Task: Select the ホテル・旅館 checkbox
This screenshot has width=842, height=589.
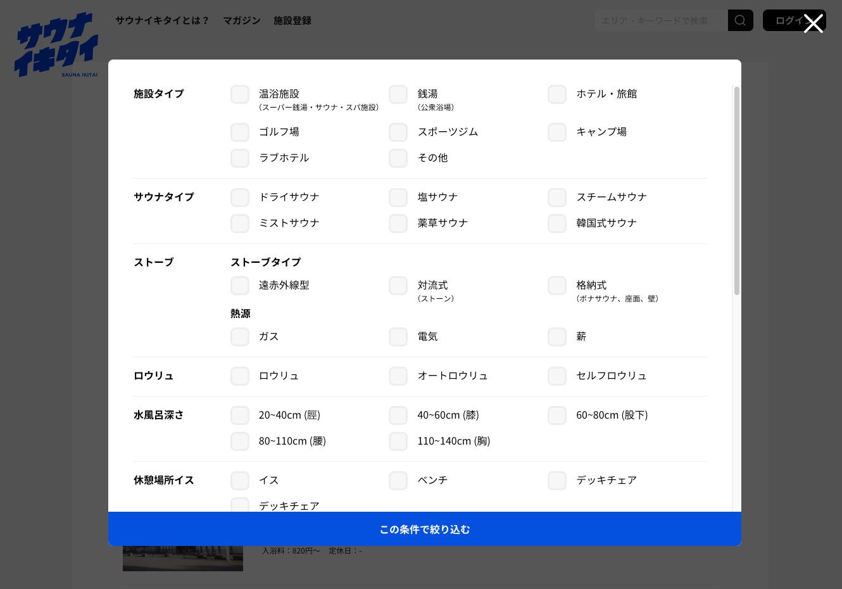Action: coord(557,94)
